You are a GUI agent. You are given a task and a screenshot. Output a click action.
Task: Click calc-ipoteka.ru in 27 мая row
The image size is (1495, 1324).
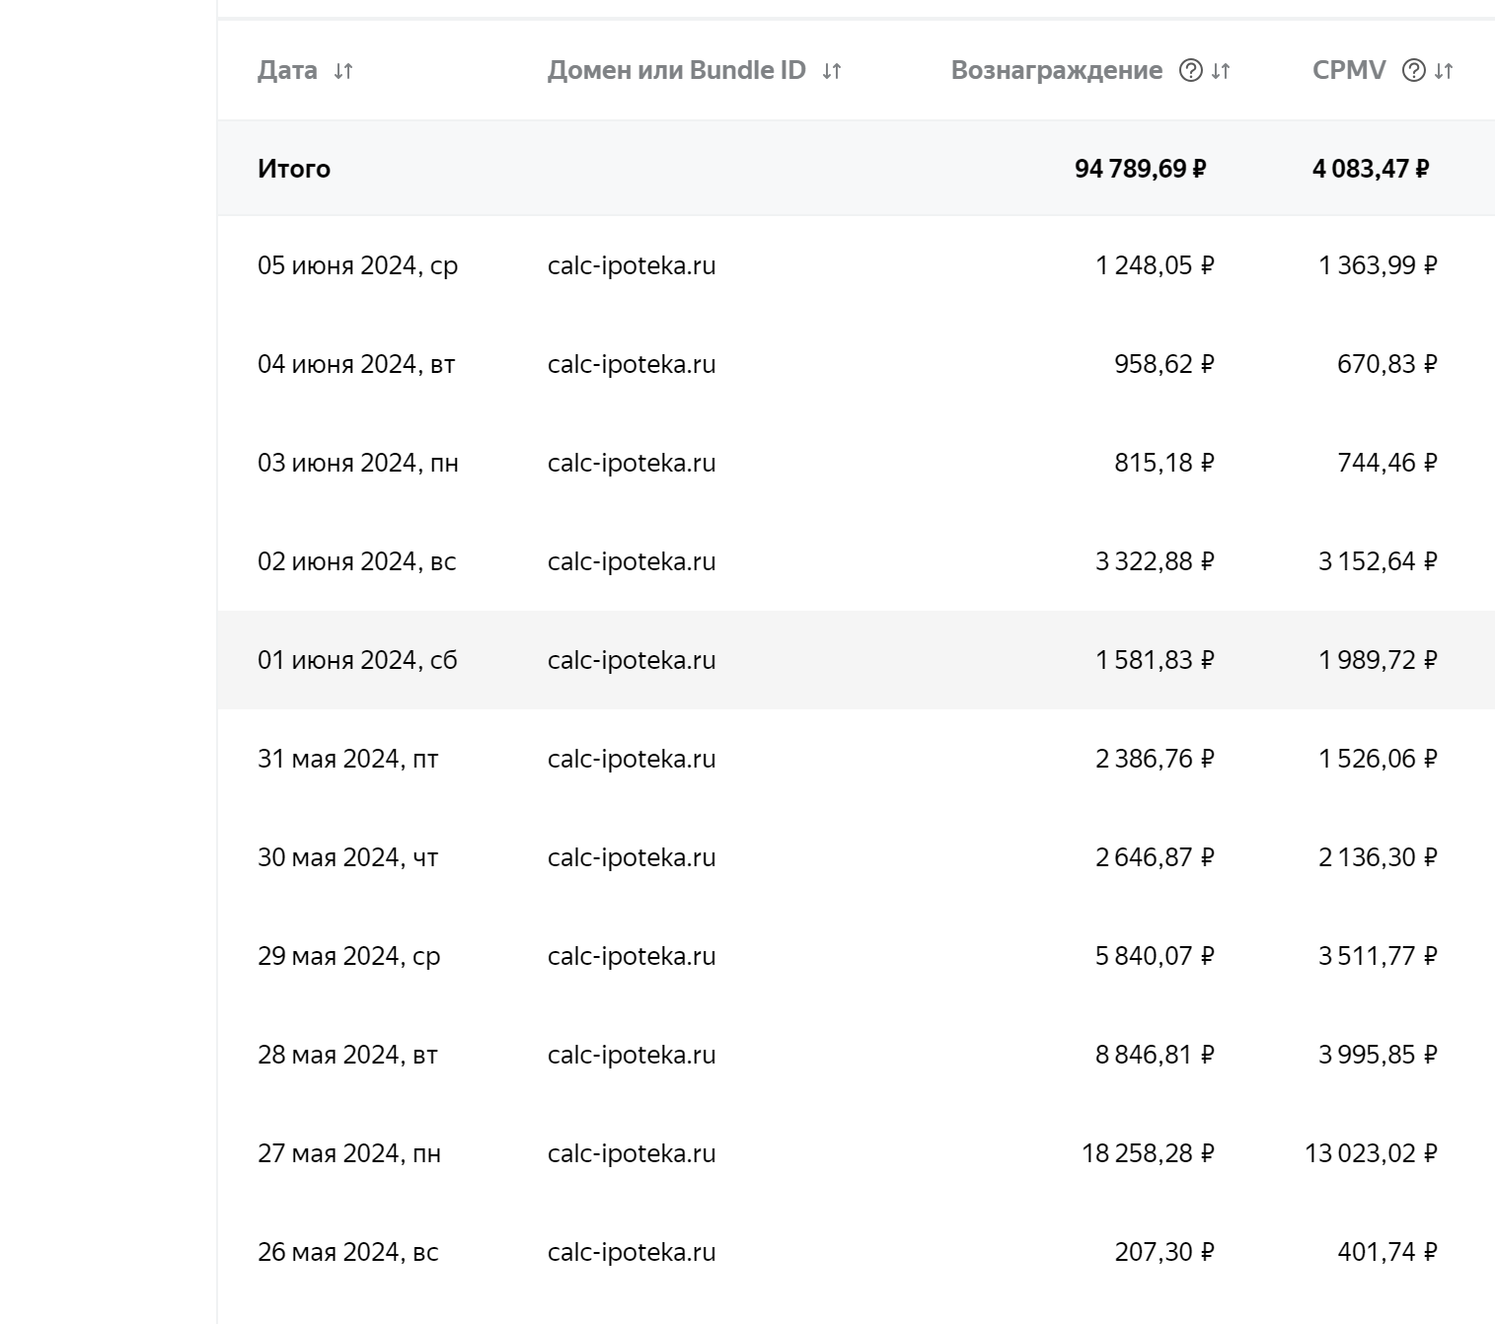pos(632,1153)
